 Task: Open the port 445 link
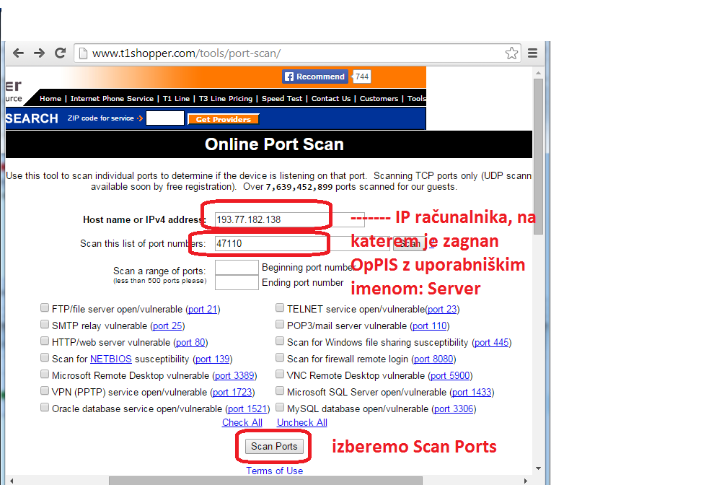(492, 343)
